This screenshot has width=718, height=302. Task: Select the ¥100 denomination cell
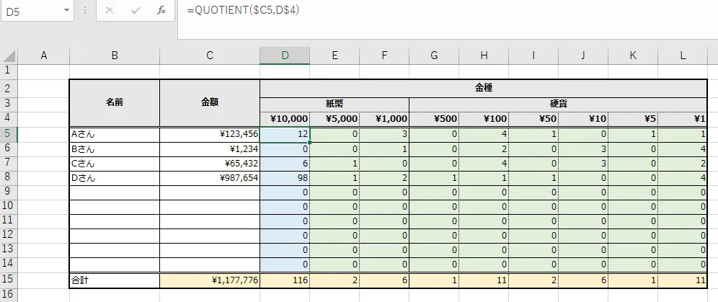[484, 119]
